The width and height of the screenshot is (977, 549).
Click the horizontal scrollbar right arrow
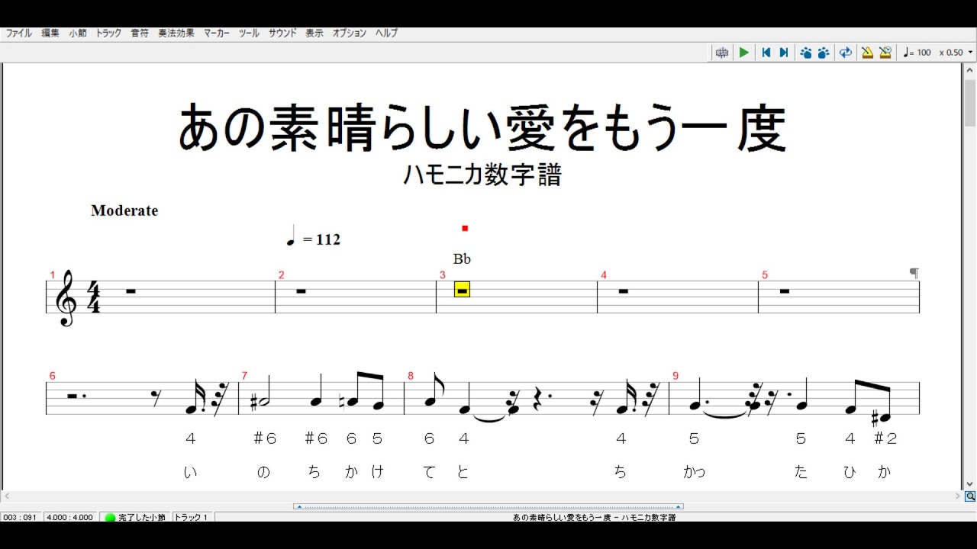[x=958, y=496]
